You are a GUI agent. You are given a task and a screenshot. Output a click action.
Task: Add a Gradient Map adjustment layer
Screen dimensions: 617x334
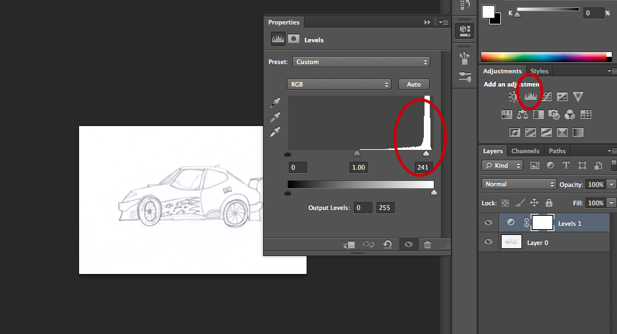(578, 132)
